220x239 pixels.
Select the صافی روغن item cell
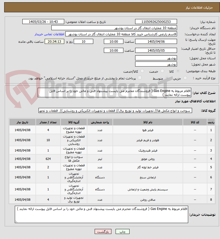coord(148,200)
